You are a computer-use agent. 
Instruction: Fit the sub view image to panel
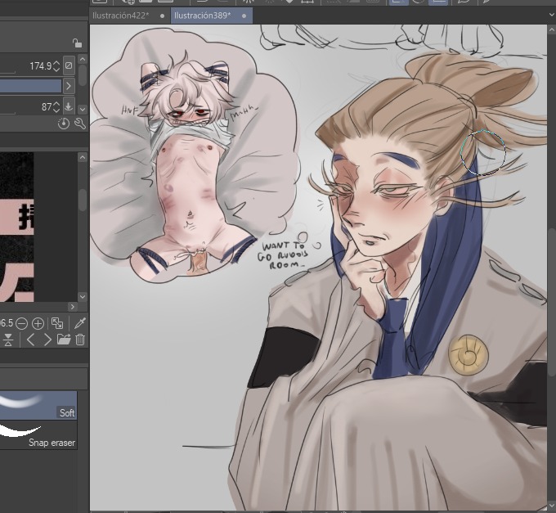pyautogui.click(x=57, y=323)
